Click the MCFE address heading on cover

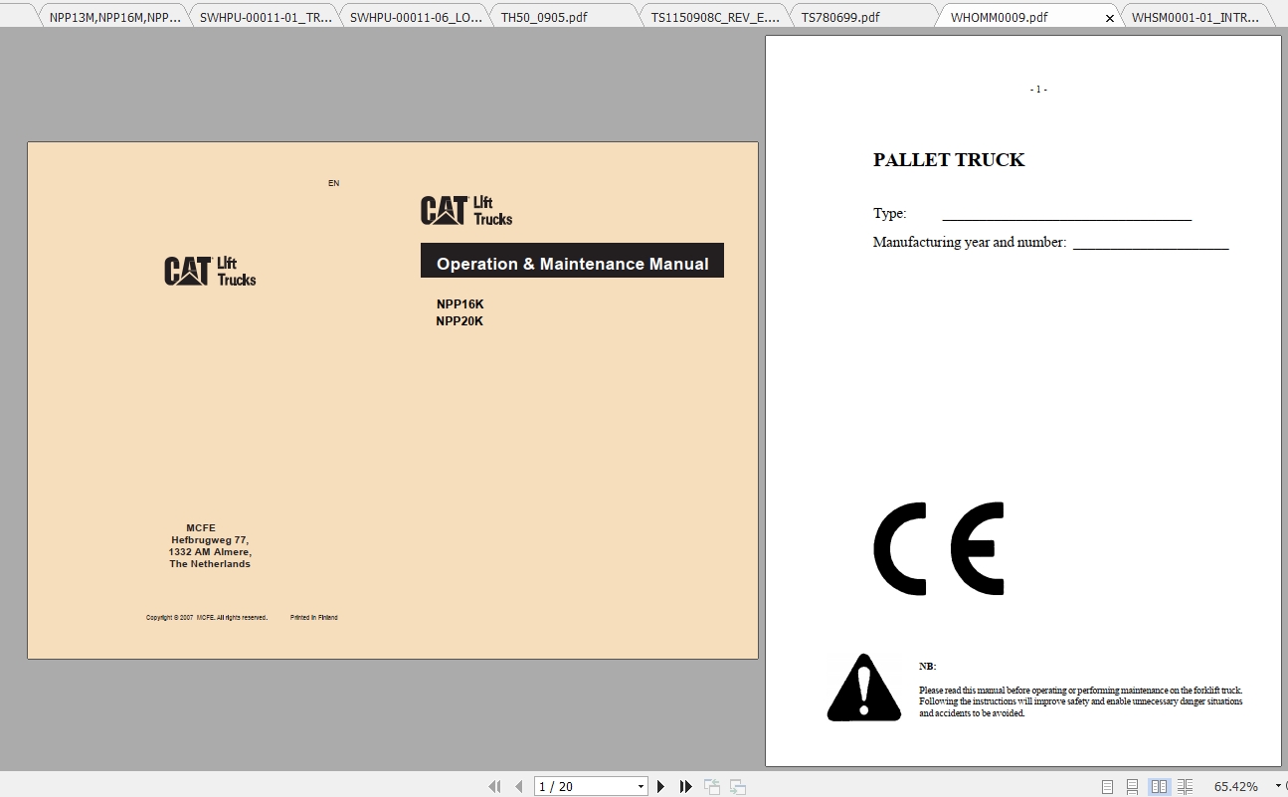coord(201,528)
